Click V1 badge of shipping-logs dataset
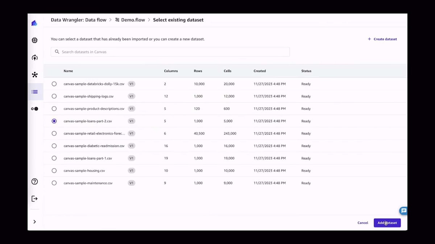435x244 pixels. click(x=131, y=96)
